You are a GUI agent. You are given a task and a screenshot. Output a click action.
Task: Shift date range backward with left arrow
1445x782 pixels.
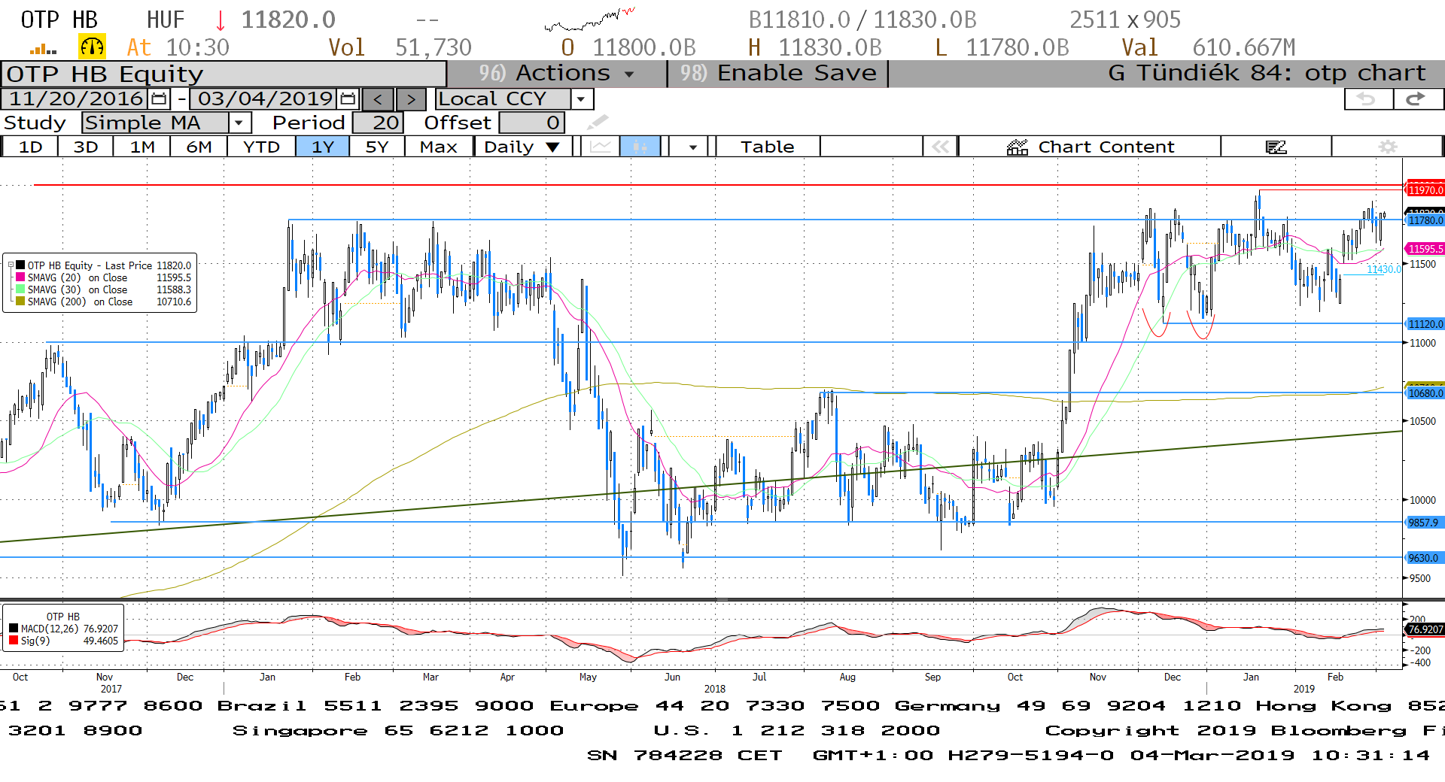tap(378, 99)
